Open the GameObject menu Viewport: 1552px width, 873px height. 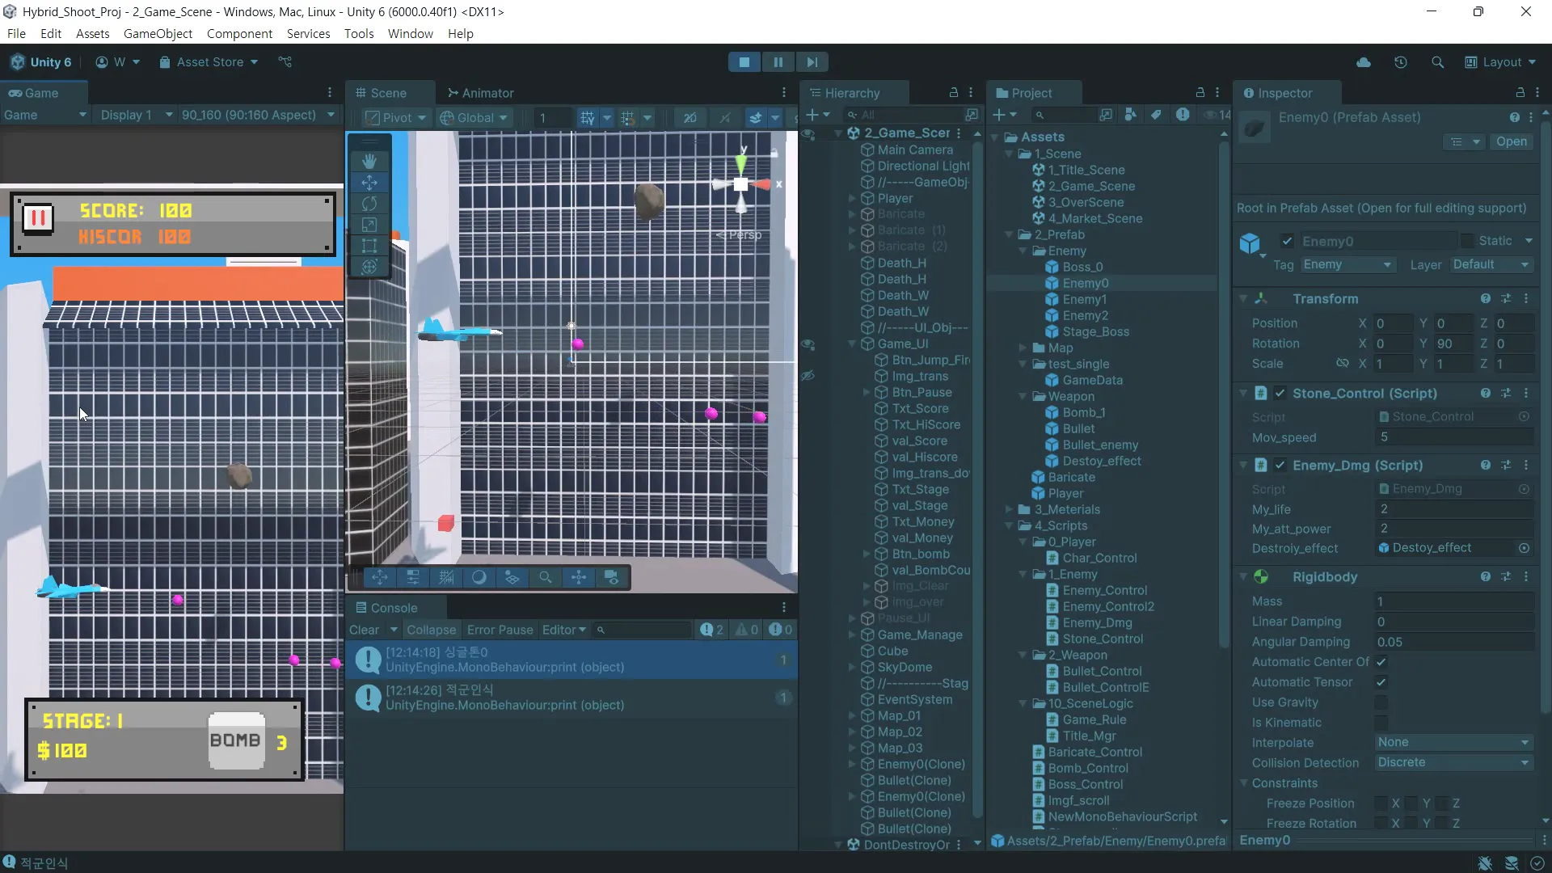pyautogui.click(x=158, y=34)
